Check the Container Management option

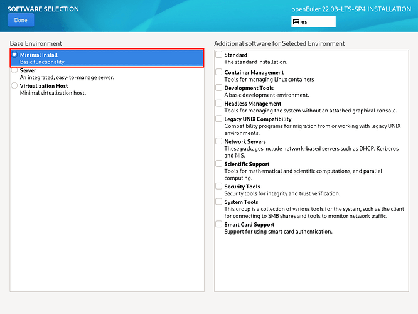click(x=218, y=73)
